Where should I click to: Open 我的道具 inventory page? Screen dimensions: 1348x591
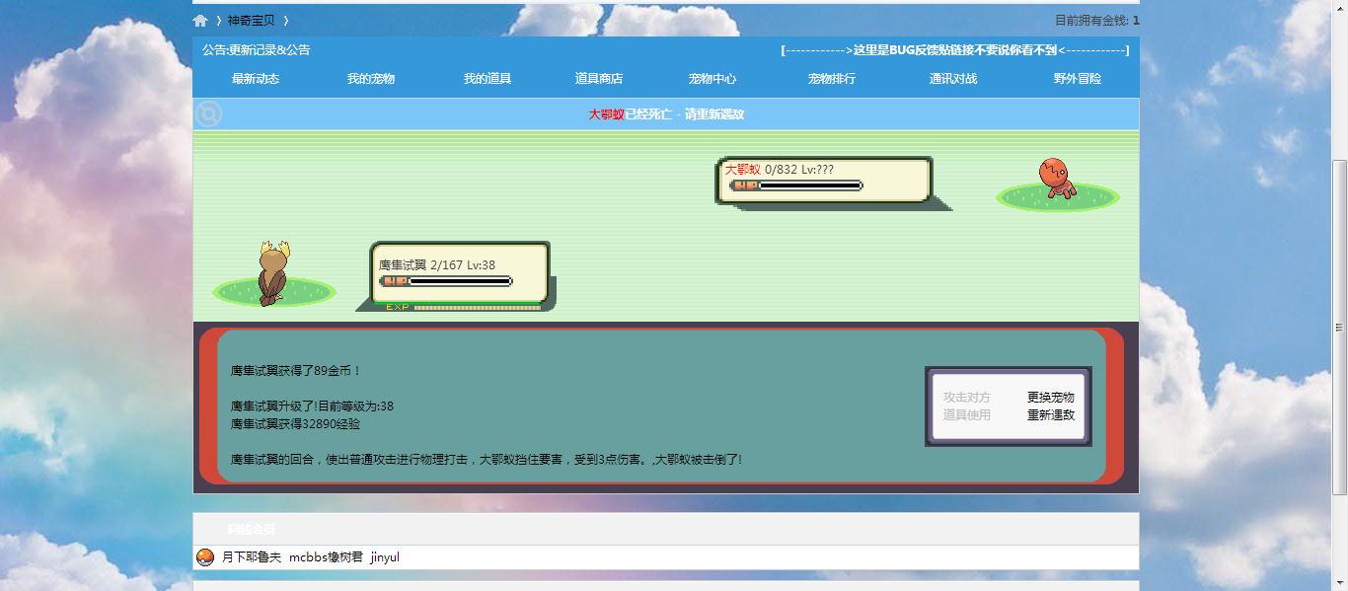(x=487, y=79)
